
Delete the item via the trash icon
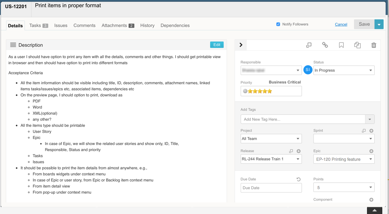point(374,45)
